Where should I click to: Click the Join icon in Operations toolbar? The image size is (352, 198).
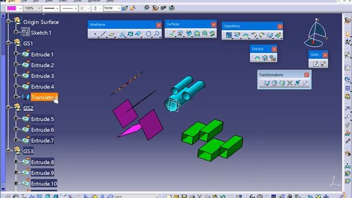(229, 35)
